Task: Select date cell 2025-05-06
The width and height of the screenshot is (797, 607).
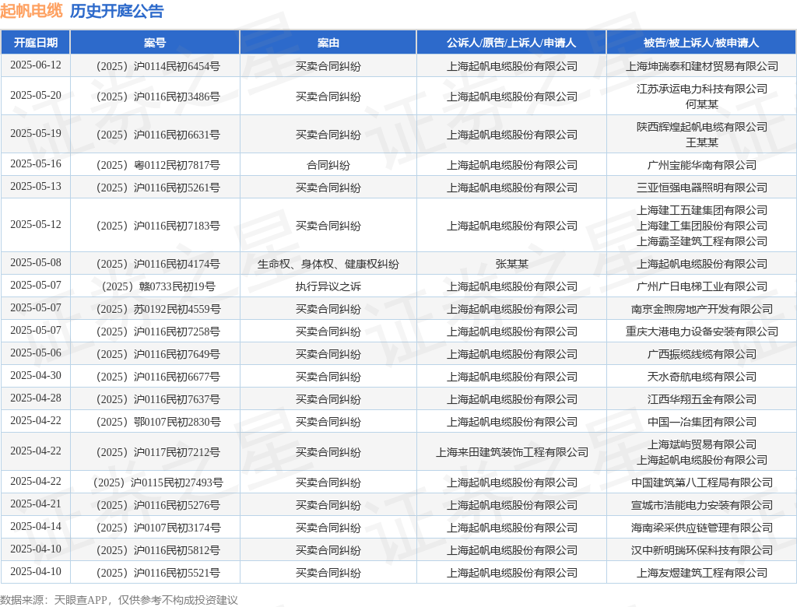Action: [x=36, y=353]
